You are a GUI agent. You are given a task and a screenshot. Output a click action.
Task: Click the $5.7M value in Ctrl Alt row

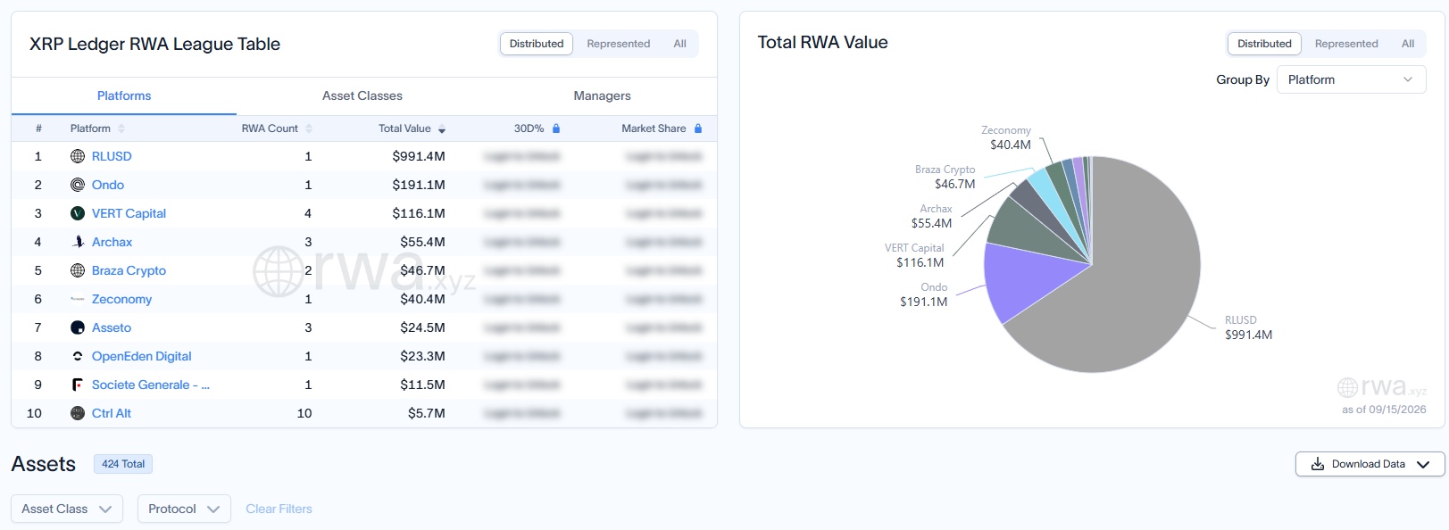pos(427,413)
